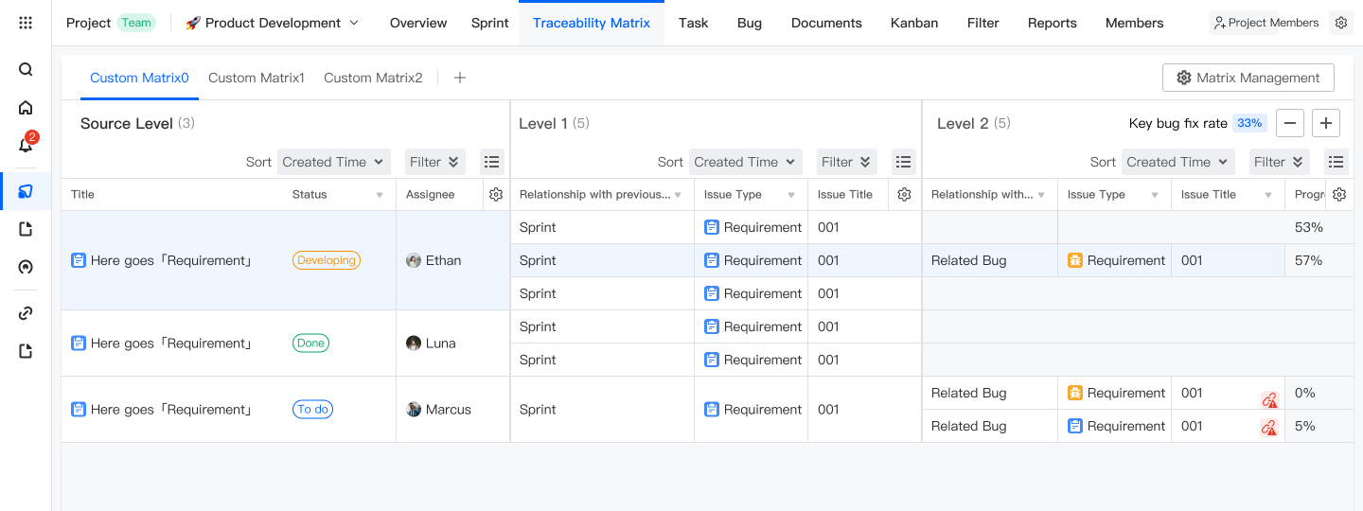Click the rocket icon by Product Development

(x=193, y=23)
